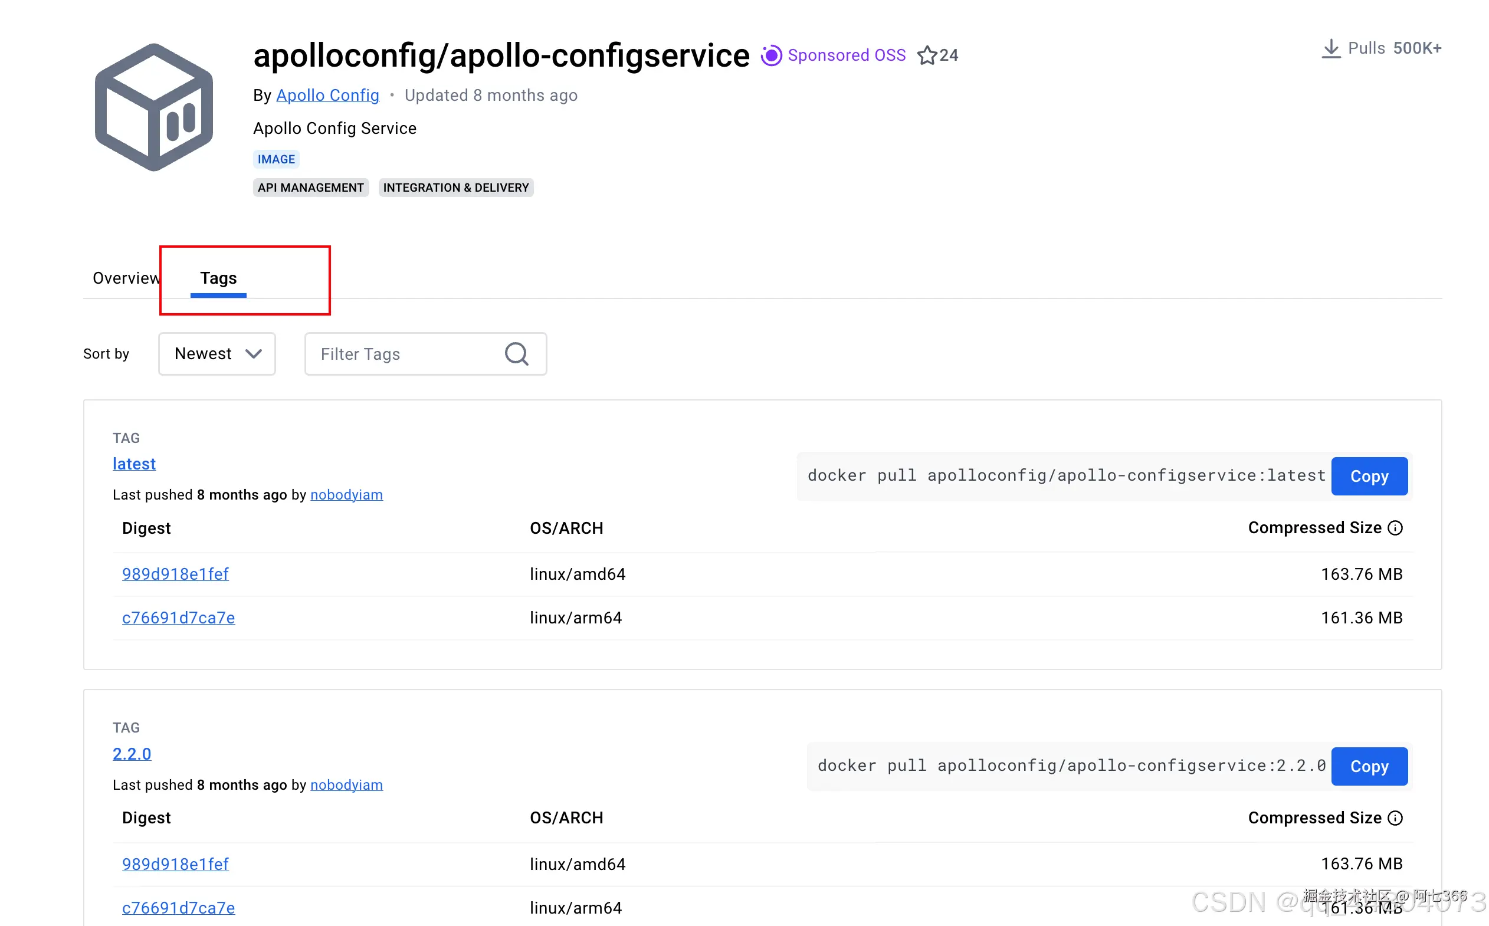Copy the 2.2.0 docker pull command
1489x926 pixels.
pos(1369,766)
